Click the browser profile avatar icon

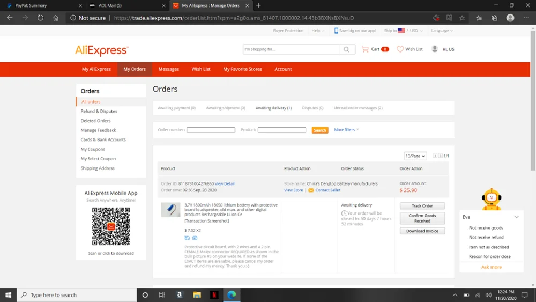(510, 18)
